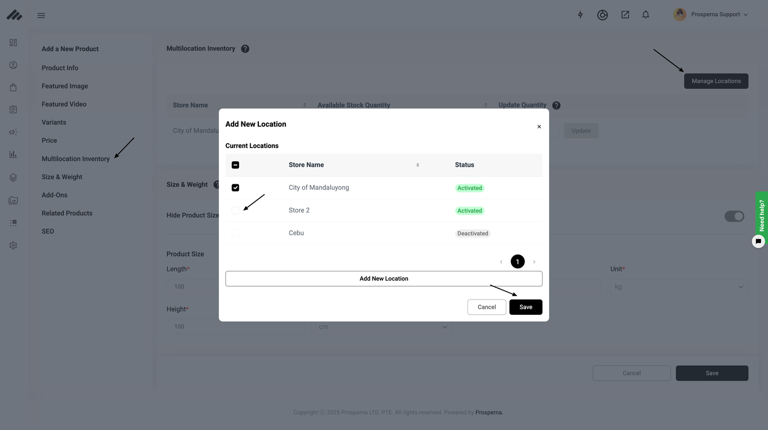Select Multilocation Inventory in product menu

point(76,159)
